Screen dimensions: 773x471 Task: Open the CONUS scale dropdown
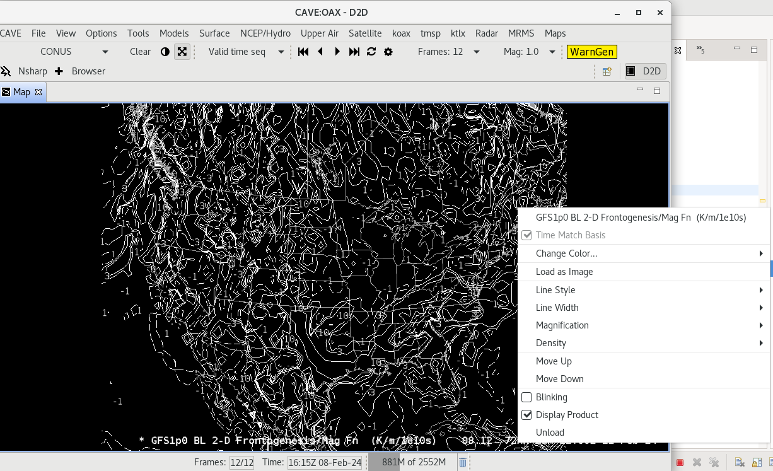pyautogui.click(x=105, y=52)
